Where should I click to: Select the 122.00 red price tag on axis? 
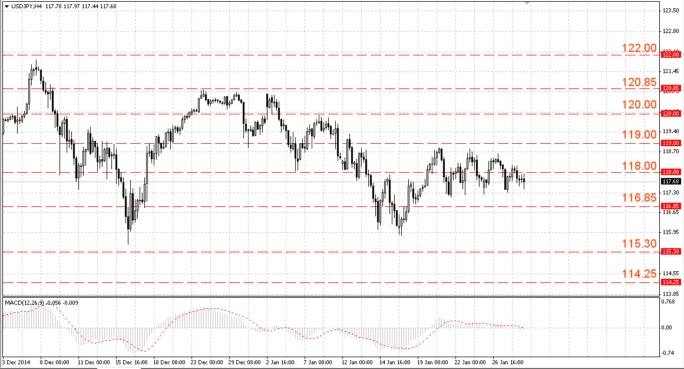point(670,55)
